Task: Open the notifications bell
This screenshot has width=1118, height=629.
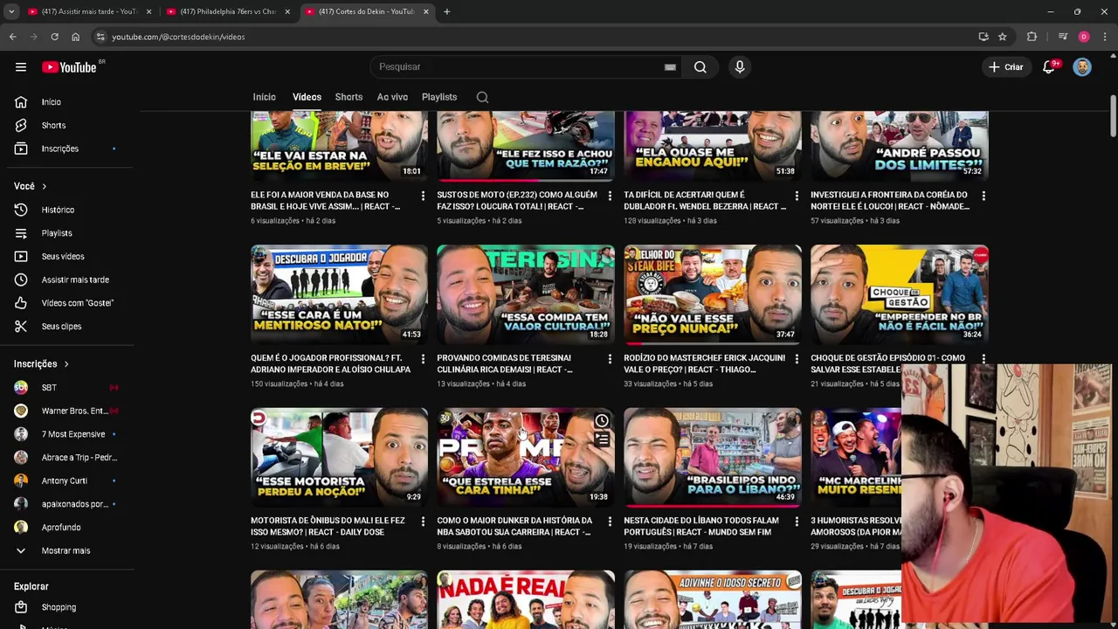Action: pyautogui.click(x=1049, y=67)
